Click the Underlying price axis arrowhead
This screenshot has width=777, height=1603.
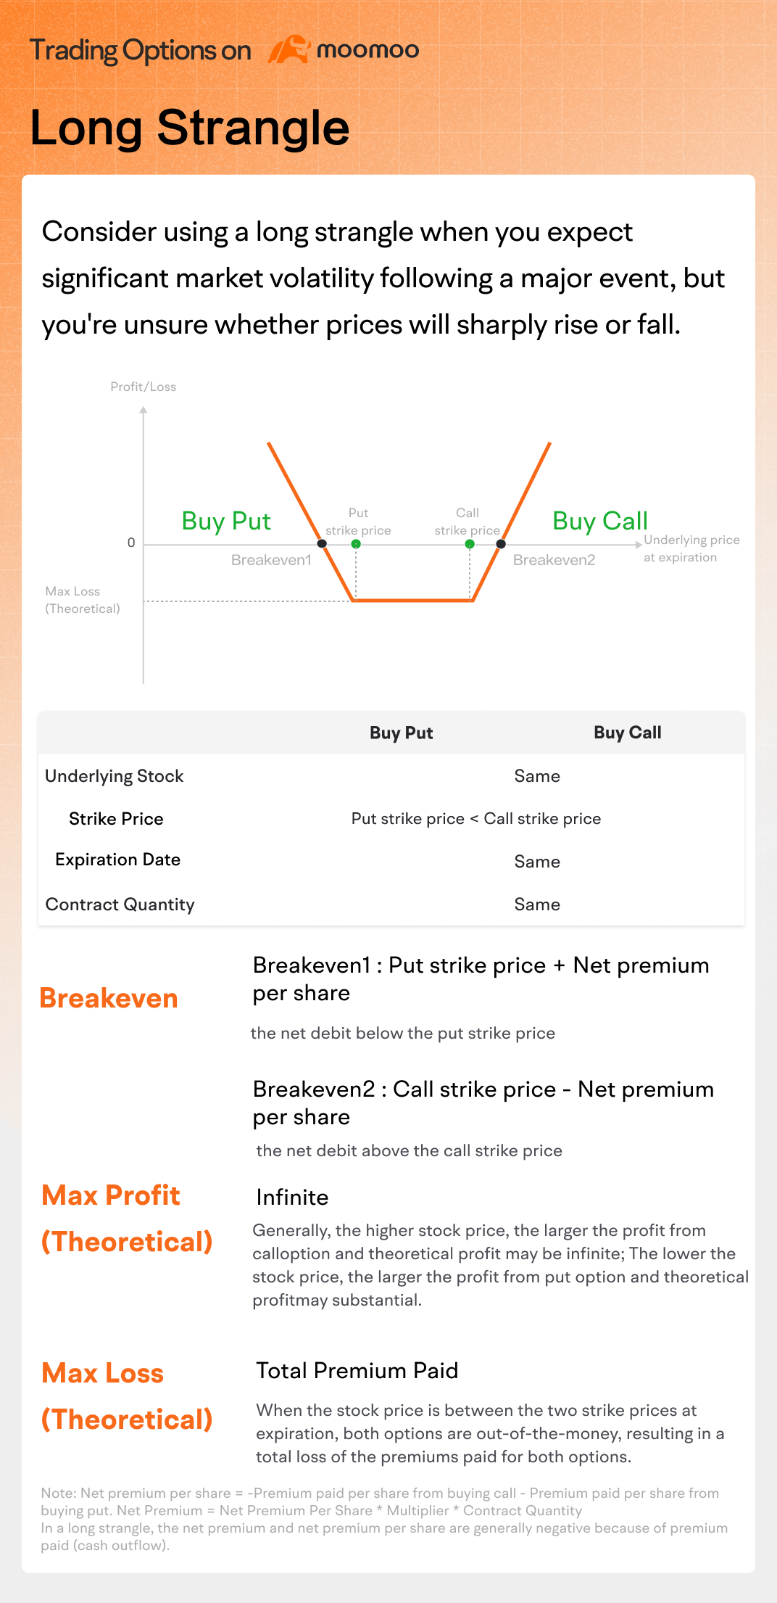639,544
